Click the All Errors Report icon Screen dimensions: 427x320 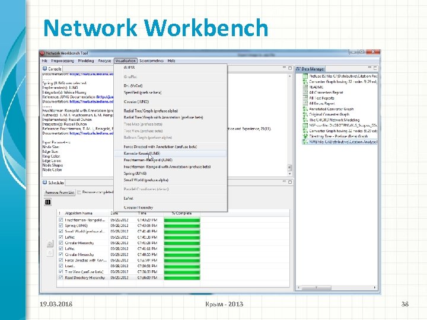click(305, 103)
